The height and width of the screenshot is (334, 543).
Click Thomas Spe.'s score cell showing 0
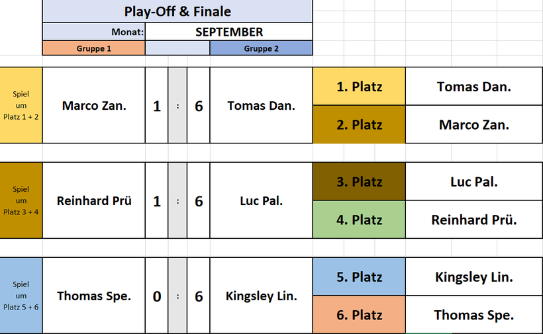(157, 296)
